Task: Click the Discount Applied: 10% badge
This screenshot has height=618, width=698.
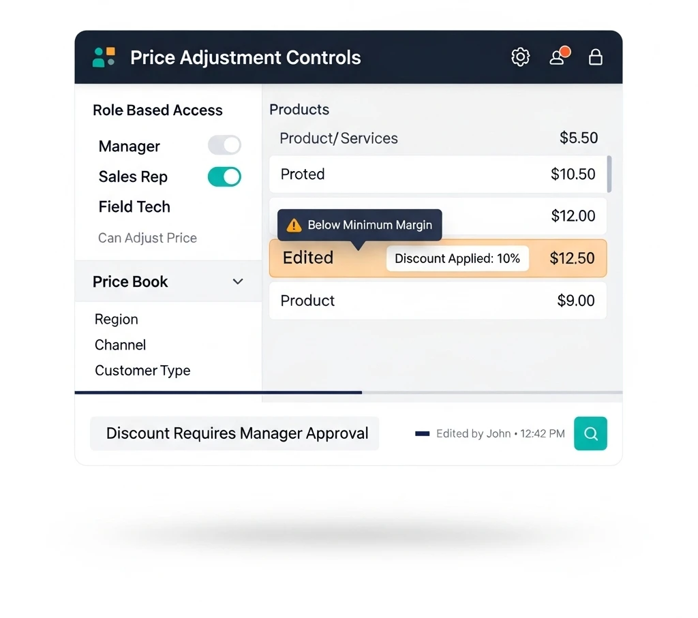Action: tap(457, 259)
